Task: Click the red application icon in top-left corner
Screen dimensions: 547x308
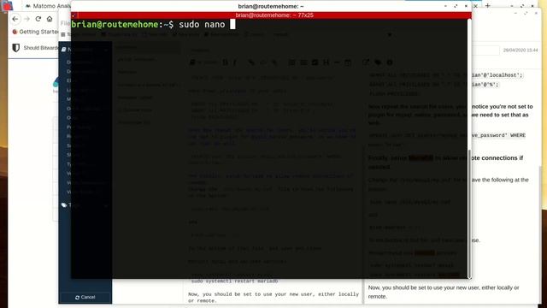Action: 8,5
